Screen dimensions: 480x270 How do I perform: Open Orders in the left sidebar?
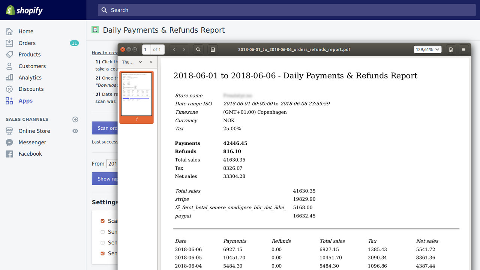tap(27, 43)
